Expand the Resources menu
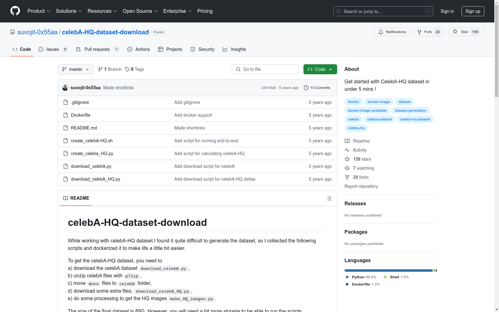 point(102,11)
